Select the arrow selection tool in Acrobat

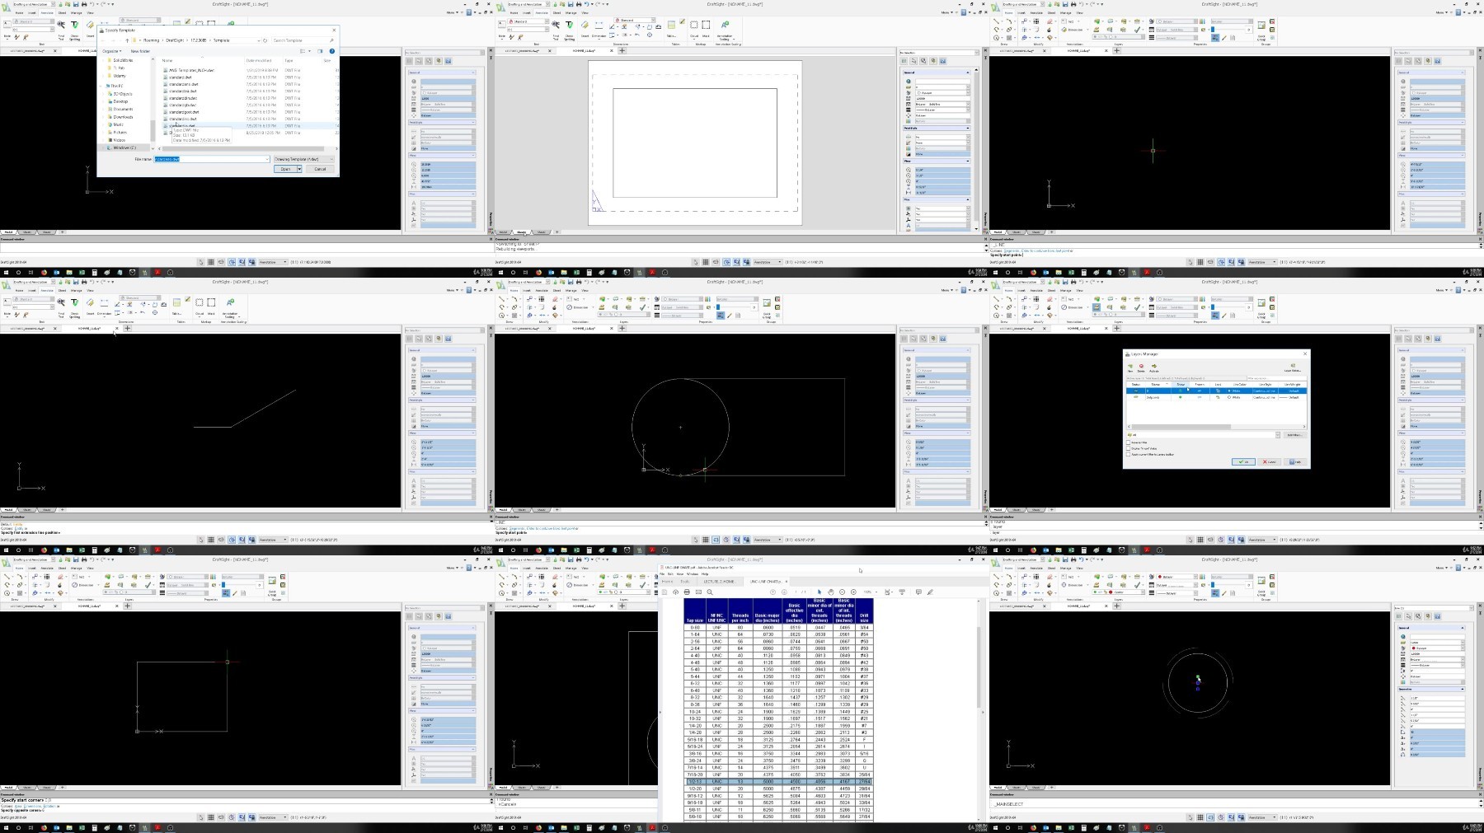coord(819,592)
